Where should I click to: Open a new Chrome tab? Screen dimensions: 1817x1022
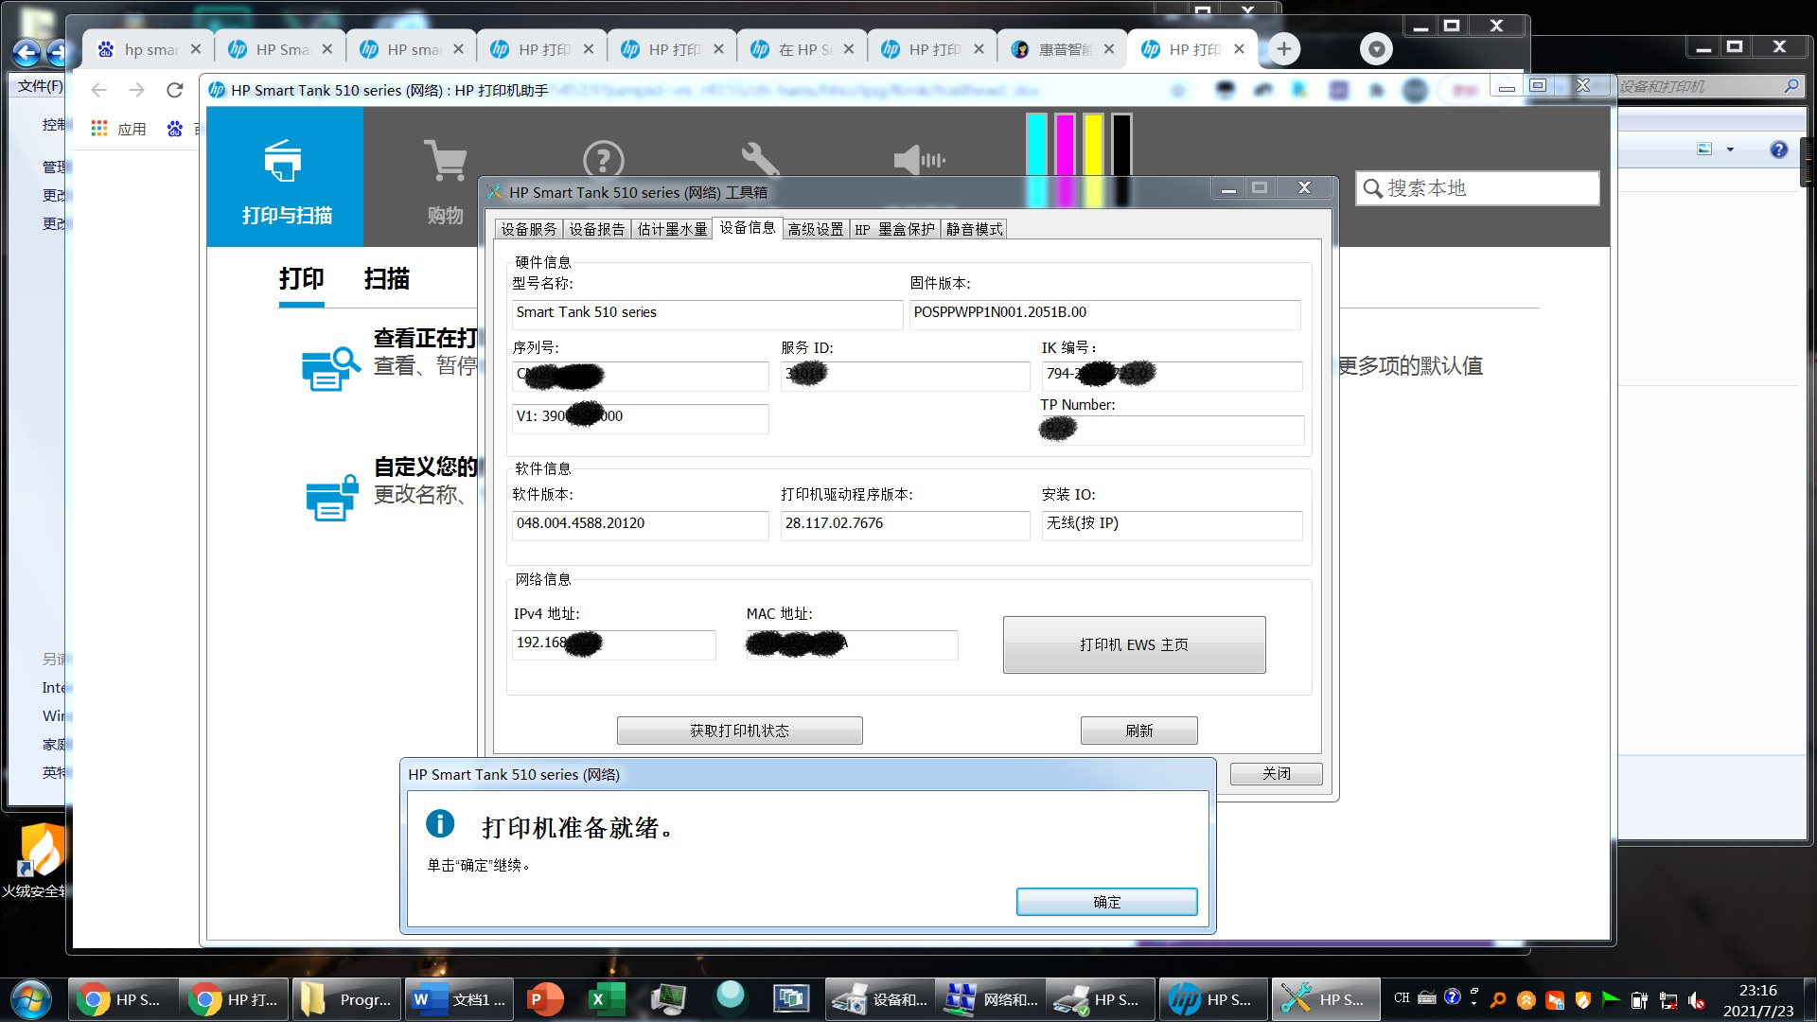[x=1283, y=49]
